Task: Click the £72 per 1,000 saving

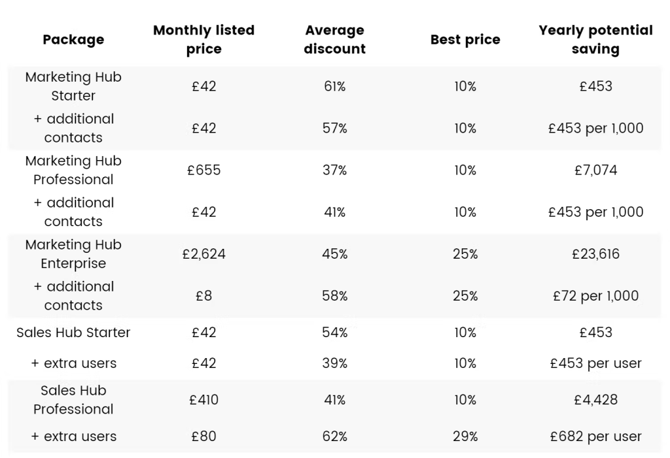Action: tap(595, 296)
